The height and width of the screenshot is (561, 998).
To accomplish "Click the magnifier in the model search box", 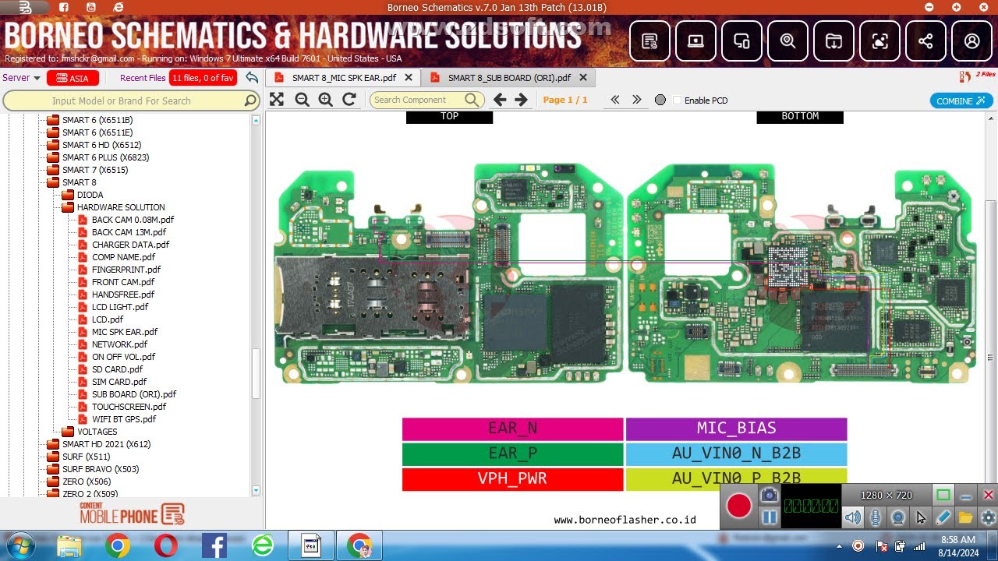I will tap(250, 101).
